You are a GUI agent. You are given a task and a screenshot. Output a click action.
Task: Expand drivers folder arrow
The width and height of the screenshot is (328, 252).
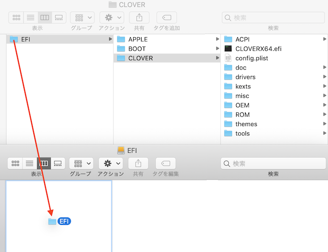[324, 77]
